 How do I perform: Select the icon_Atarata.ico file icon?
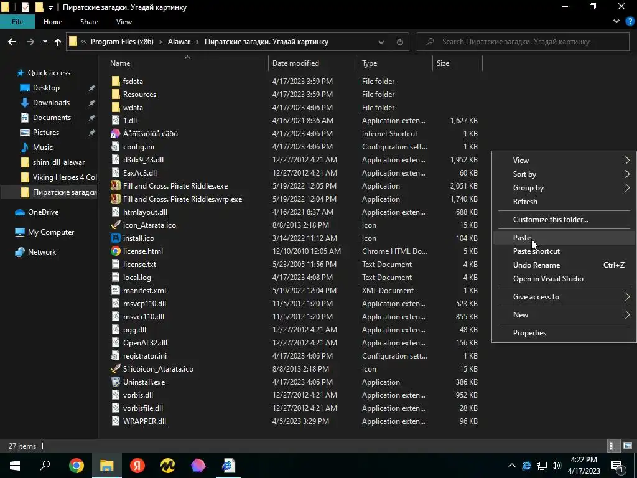[x=115, y=225]
